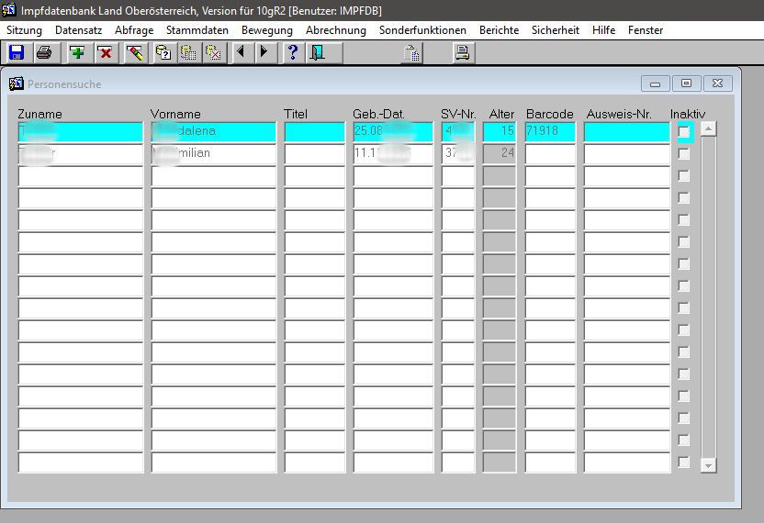Check the Inaktiv checkbox in third row
Image resolution: width=764 pixels, height=523 pixels.
coord(683,176)
